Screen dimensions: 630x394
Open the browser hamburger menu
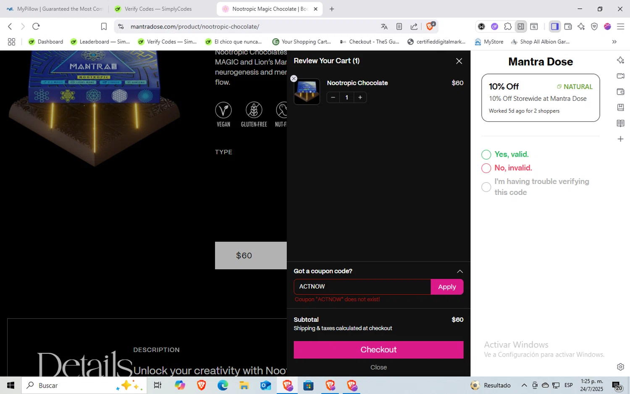pyautogui.click(x=620, y=26)
